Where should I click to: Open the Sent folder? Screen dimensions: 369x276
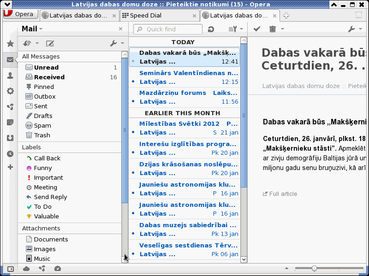tap(70, 106)
